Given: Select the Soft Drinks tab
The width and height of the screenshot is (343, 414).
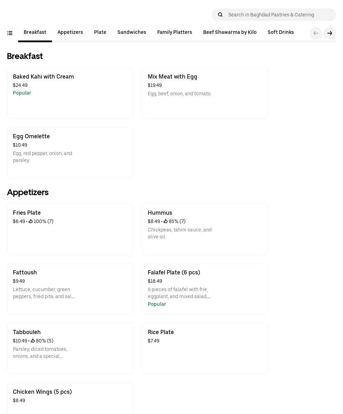Looking at the screenshot, I should (281, 32).
